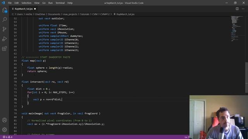
Task: Click the line 'float dist = 0.;'
Action: pos(39,89)
